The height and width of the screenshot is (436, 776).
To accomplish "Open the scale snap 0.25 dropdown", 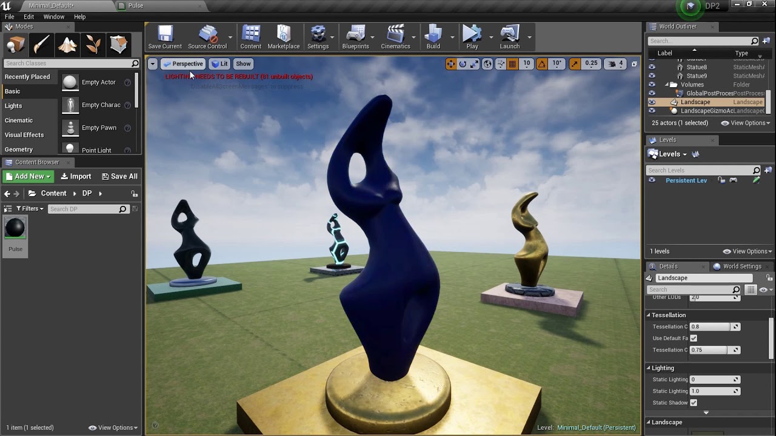I will point(591,64).
